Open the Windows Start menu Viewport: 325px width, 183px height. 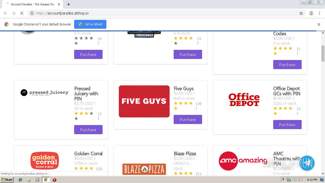coord(7,180)
